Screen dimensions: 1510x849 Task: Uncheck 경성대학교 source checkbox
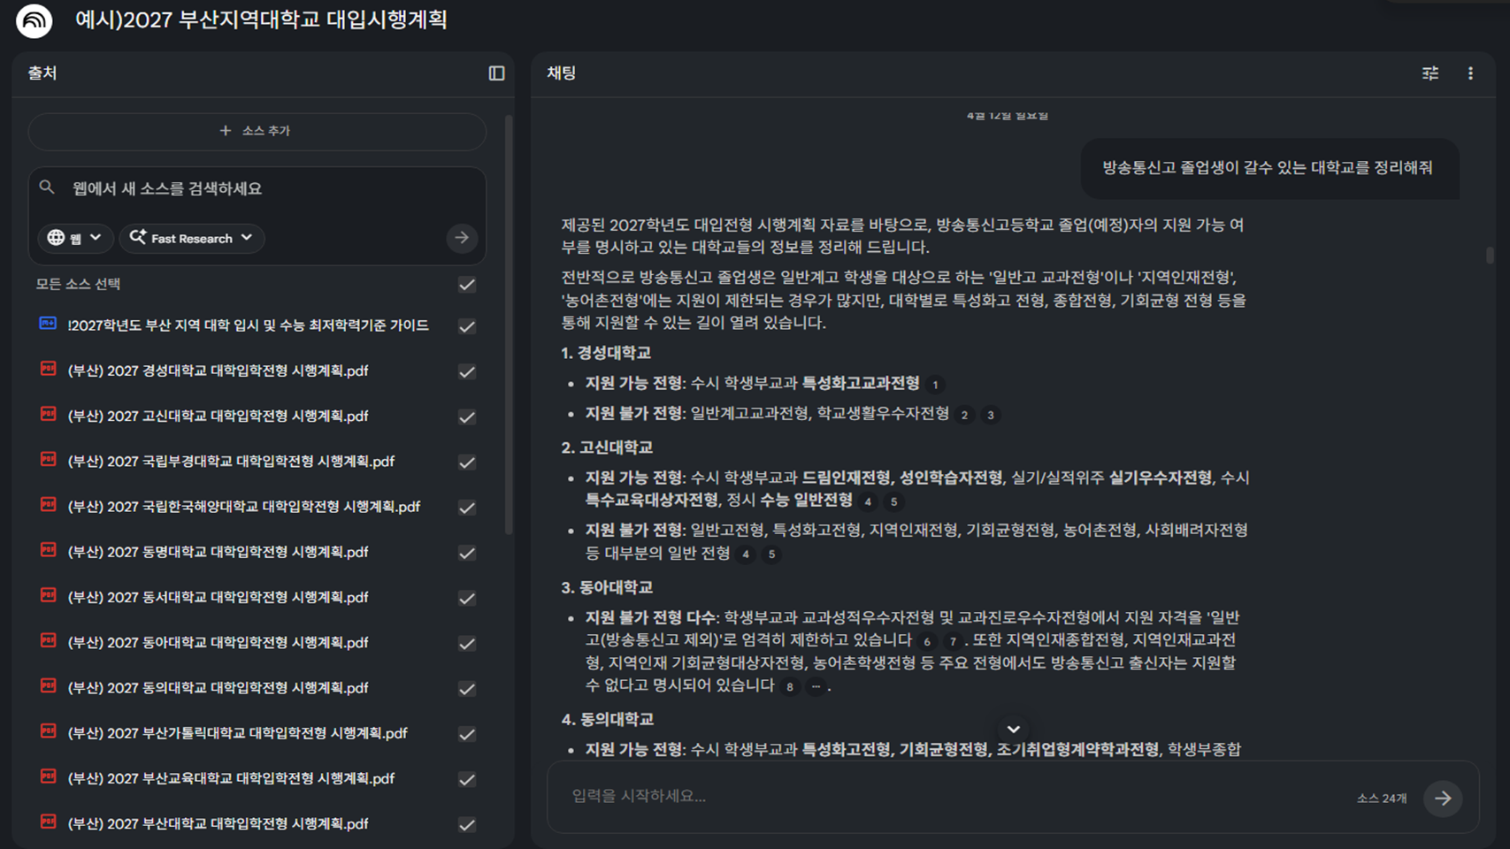[x=467, y=371]
